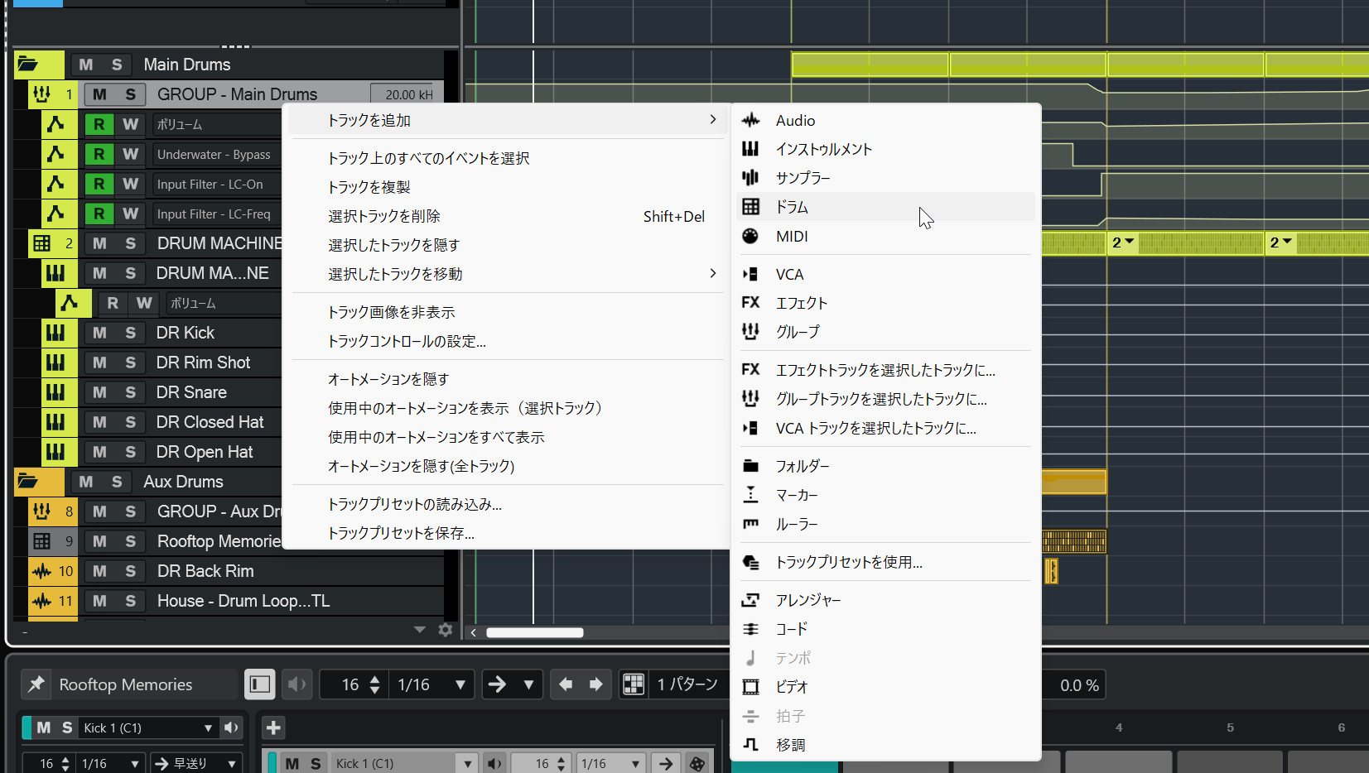The width and height of the screenshot is (1369, 773).
Task: Open Use Track Preset (トラックプリセットを使用)
Action: point(885,562)
